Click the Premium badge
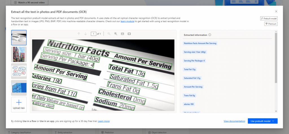Image resolution: width=289 pixels, height=134 pixels. pyautogui.click(x=271, y=24)
